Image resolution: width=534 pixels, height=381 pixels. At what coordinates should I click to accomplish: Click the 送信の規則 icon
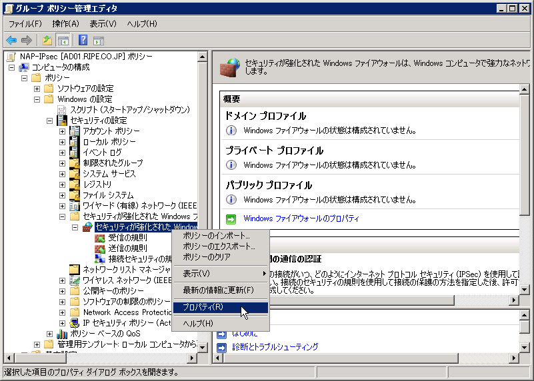[100, 248]
